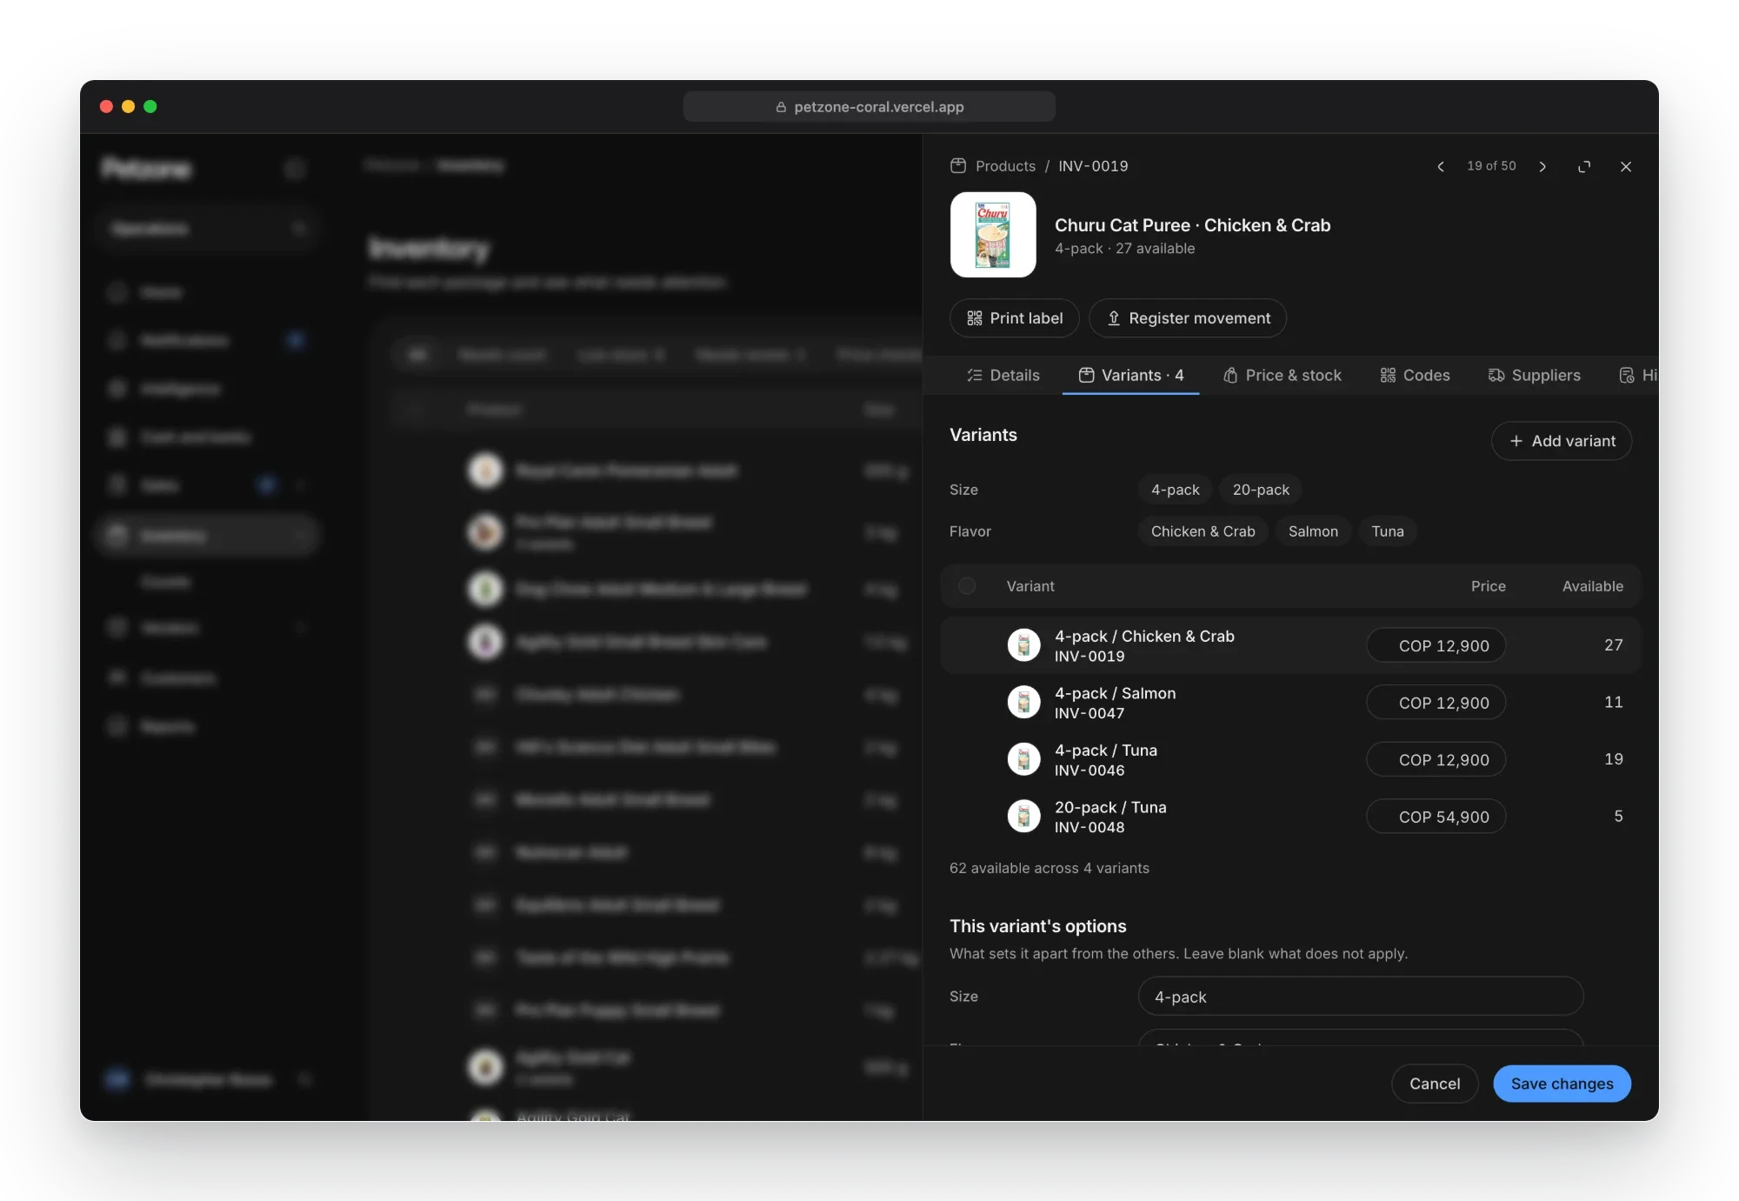This screenshot has height=1201, width=1739.
Task: Click the '4-pack · 27 available' subtitle
Action: click(1124, 249)
